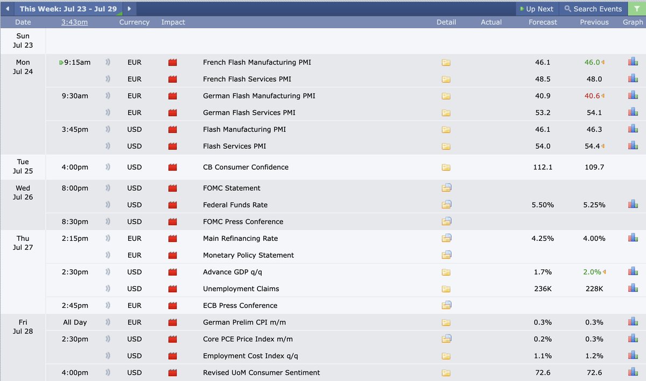Image resolution: width=646 pixels, height=381 pixels.
Task: Open the green filter funnel icon
Action: click(x=637, y=9)
